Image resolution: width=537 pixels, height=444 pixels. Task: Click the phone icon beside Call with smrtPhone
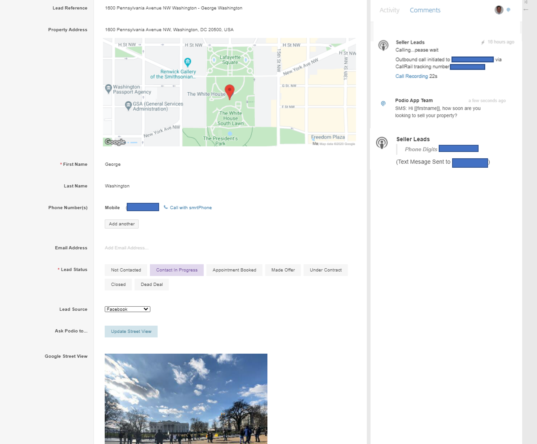[x=166, y=207]
